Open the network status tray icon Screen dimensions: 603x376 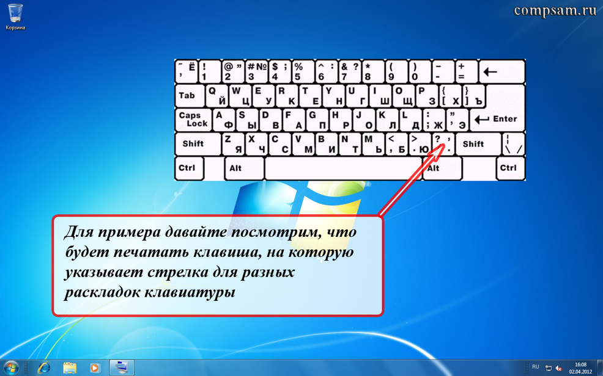click(549, 368)
